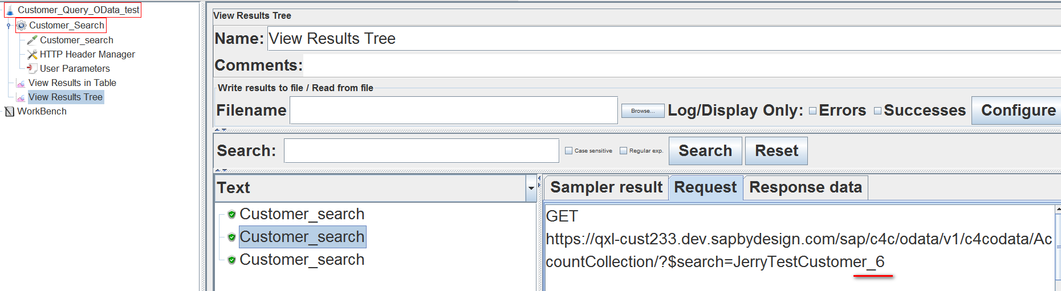Click the Customer_search sampler pipette icon
The width and height of the screenshot is (1061, 291).
coord(32,40)
